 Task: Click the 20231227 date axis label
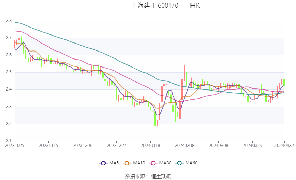116,146
